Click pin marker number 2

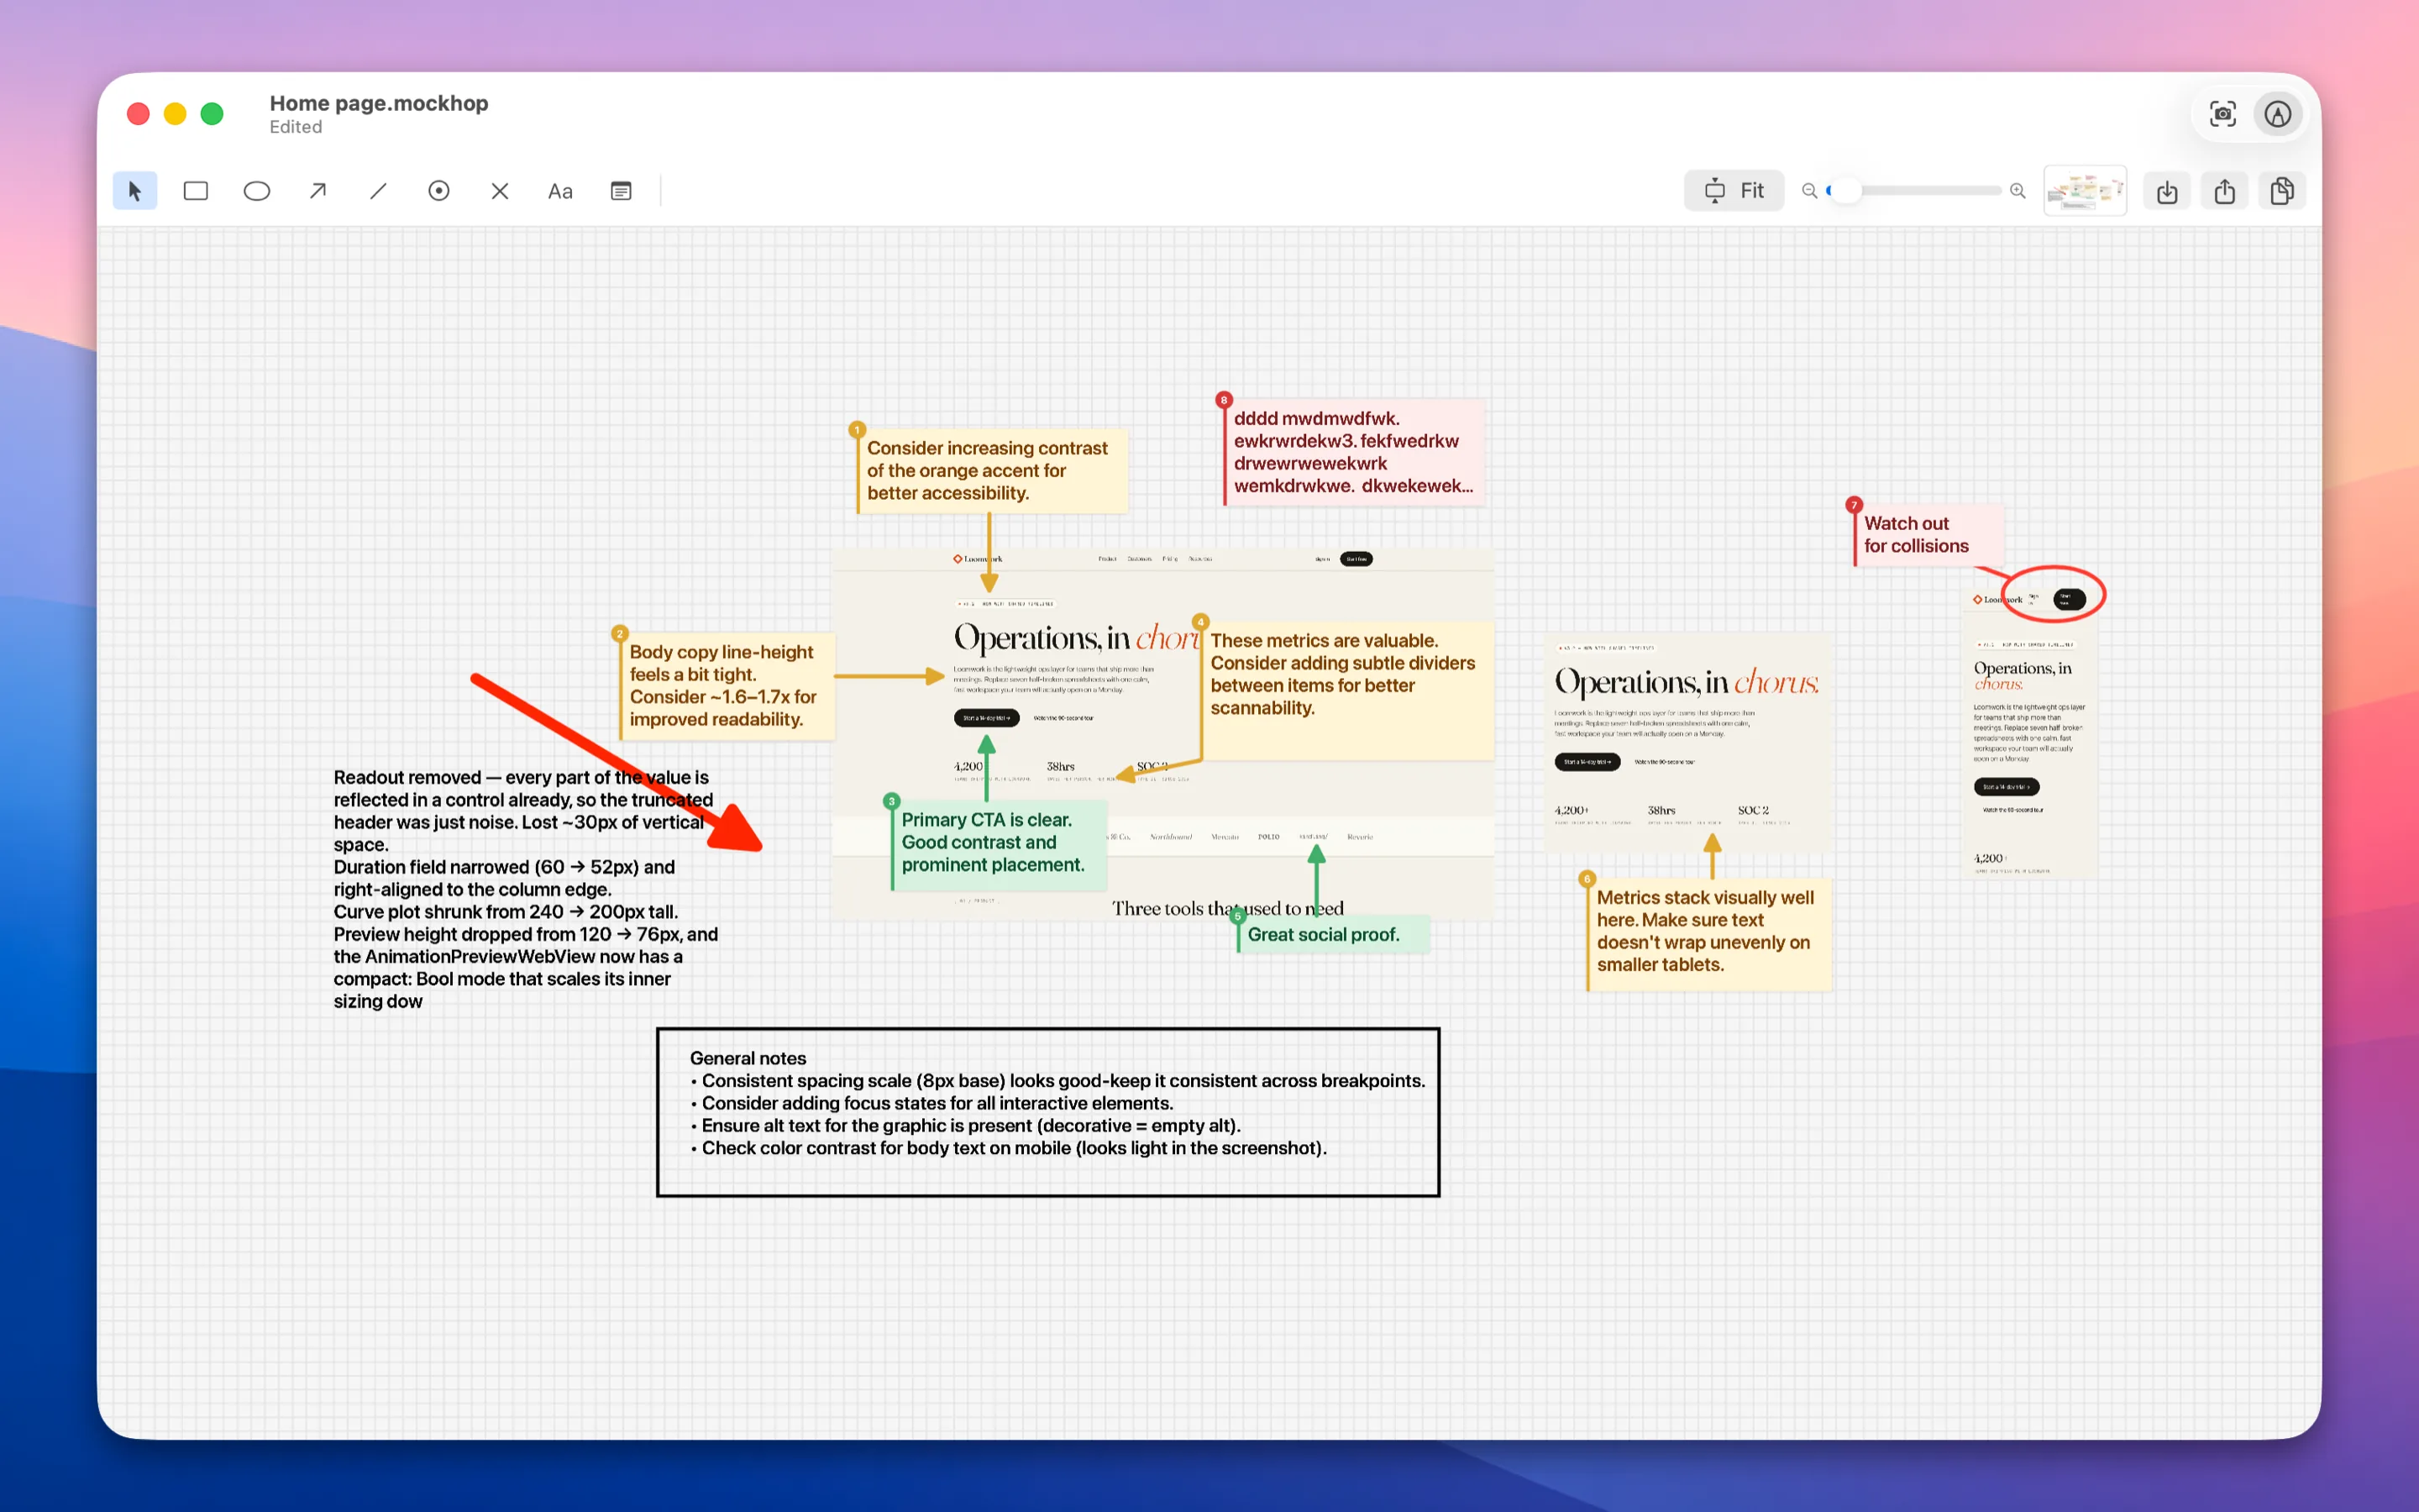(620, 634)
